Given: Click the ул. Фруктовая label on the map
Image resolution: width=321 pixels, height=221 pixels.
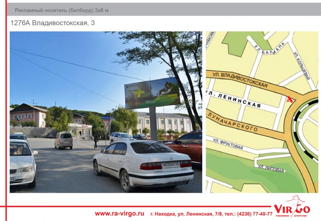Looking at the screenshot, I should (x=228, y=144).
